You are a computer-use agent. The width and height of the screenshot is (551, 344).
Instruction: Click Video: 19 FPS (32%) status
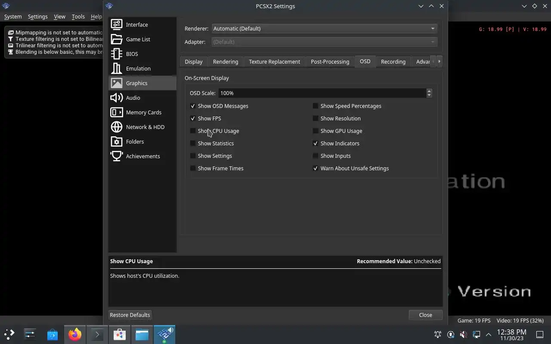coord(520,320)
